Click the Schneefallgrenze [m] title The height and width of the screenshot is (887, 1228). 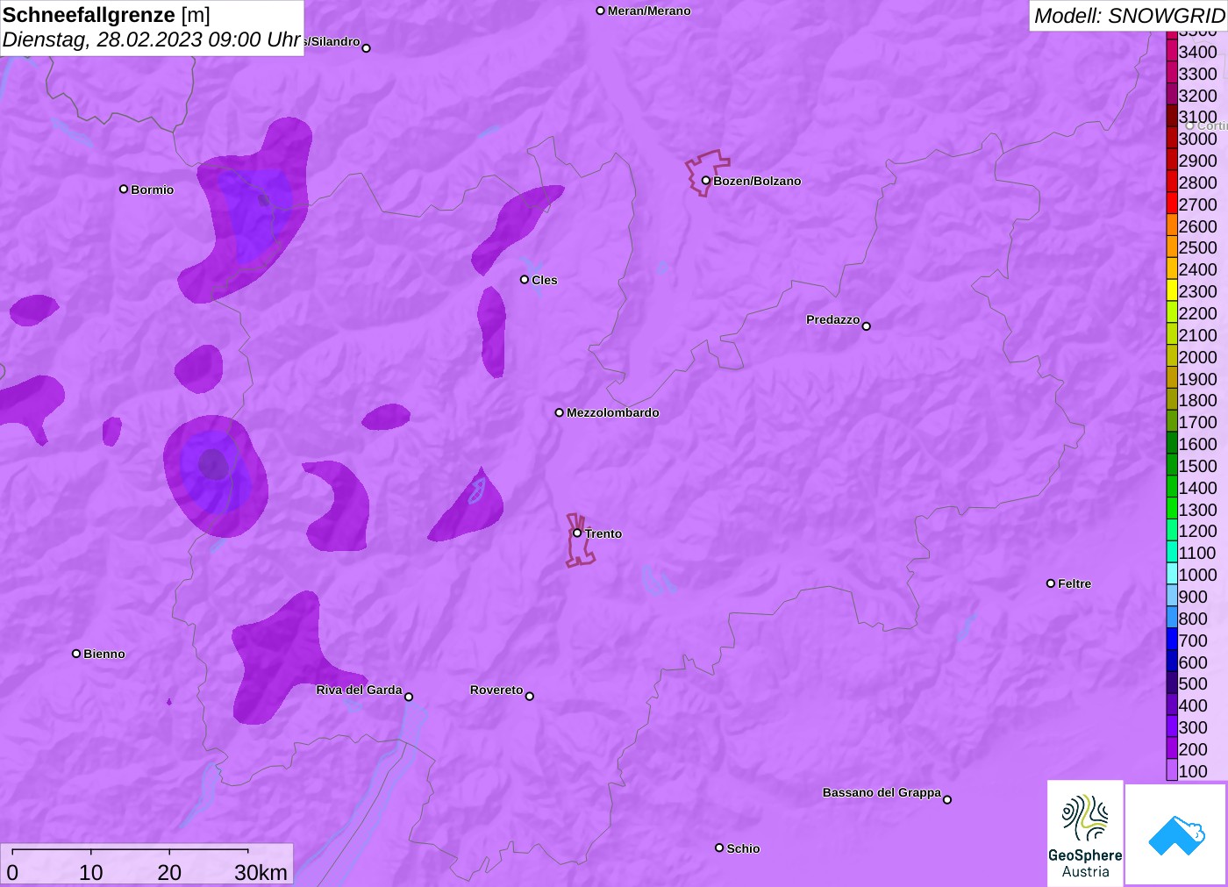[106, 15]
